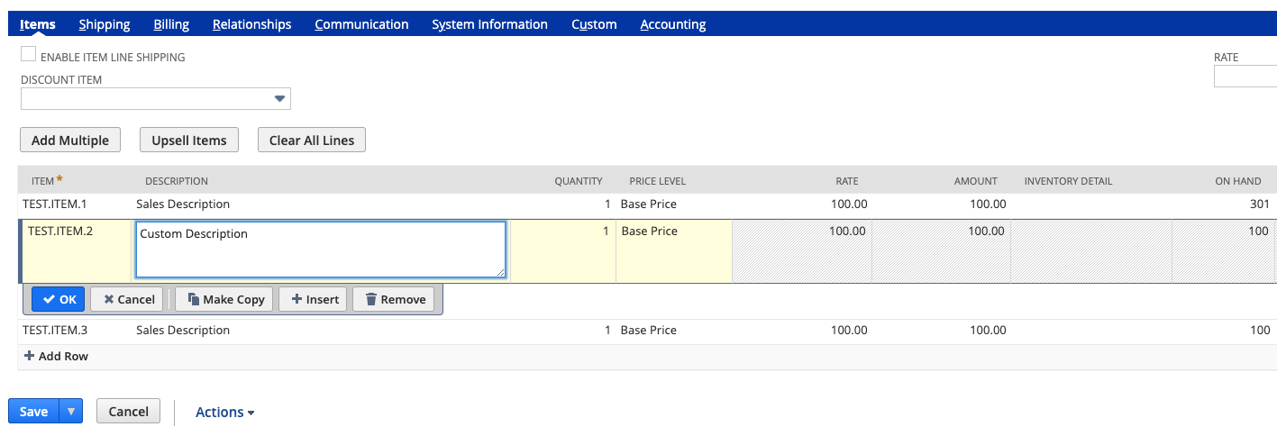Click the bottom Cancel button
The height and width of the screenshot is (436, 1277).
pyautogui.click(x=128, y=412)
